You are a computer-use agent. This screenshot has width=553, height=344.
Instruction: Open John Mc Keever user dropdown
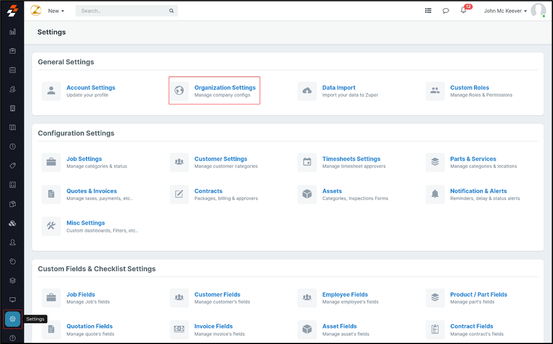click(x=505, y=11)
